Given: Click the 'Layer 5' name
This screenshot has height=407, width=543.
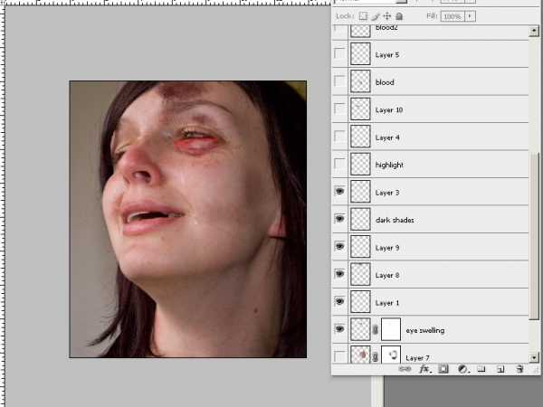Looking at the screenshot, I should (x=387, y=55).
